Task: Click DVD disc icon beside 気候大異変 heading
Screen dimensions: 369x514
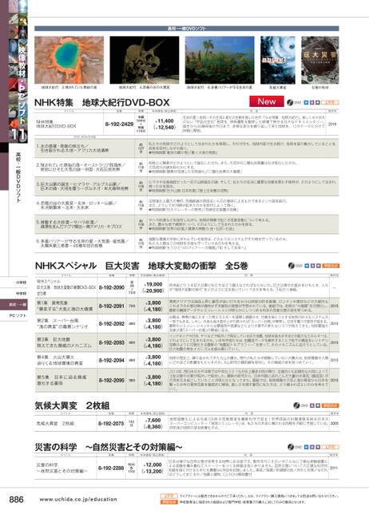Action: [296, 405]
